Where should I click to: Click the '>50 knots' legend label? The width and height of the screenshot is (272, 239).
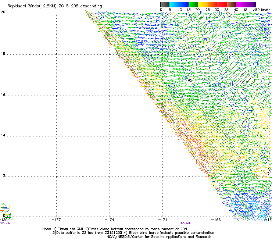(261, 10)
